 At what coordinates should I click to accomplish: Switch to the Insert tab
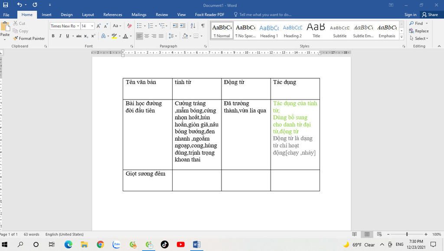tap(46, 15)
